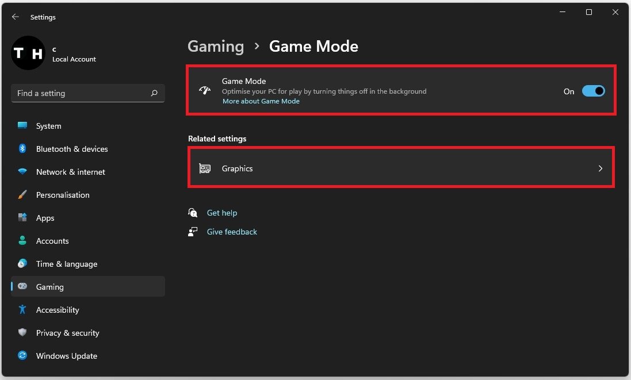631x380 pixels.
Task: Click the Accounts person icon
Action: tap(22, 241)
